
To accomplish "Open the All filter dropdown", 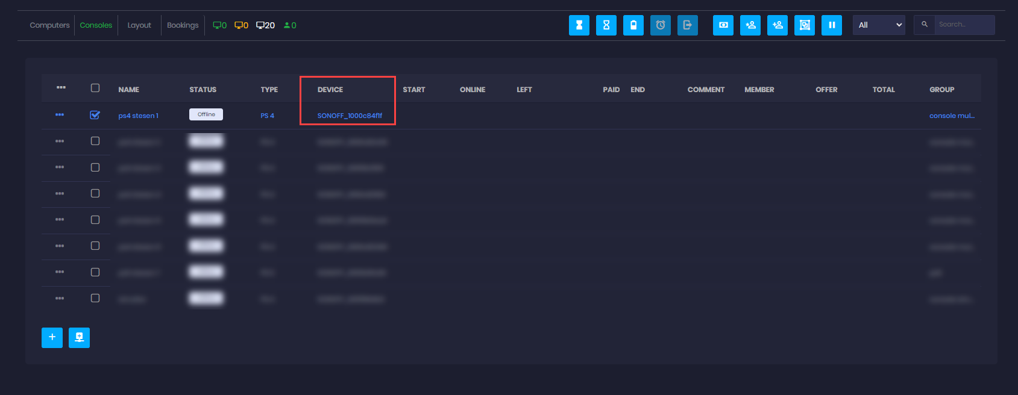I will tap(878, 25).
